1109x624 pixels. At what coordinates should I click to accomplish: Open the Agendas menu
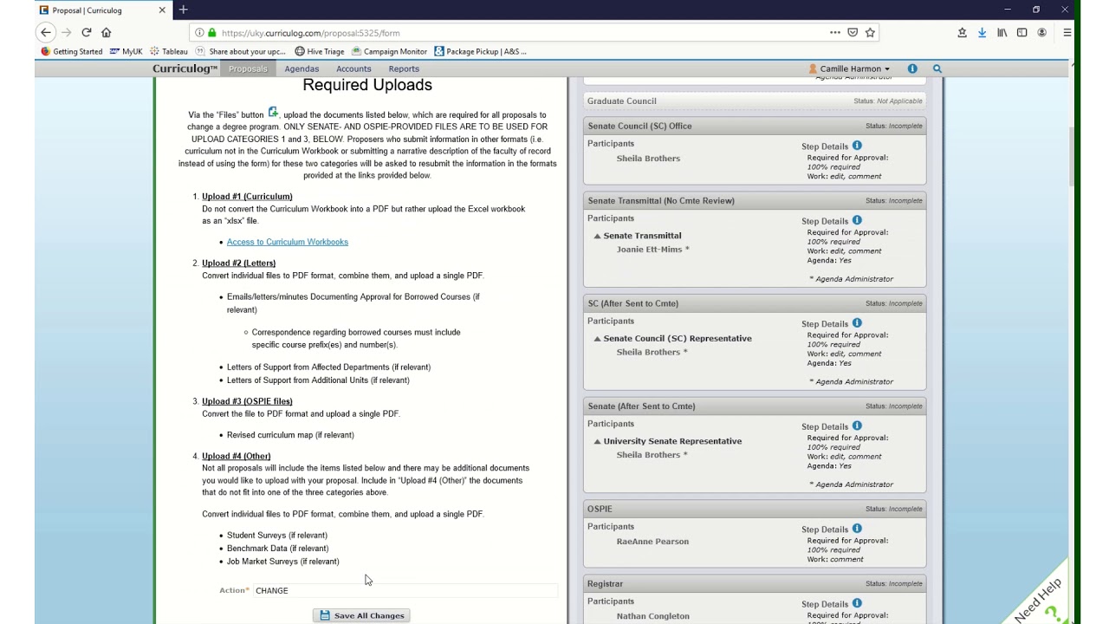point(302,68)
